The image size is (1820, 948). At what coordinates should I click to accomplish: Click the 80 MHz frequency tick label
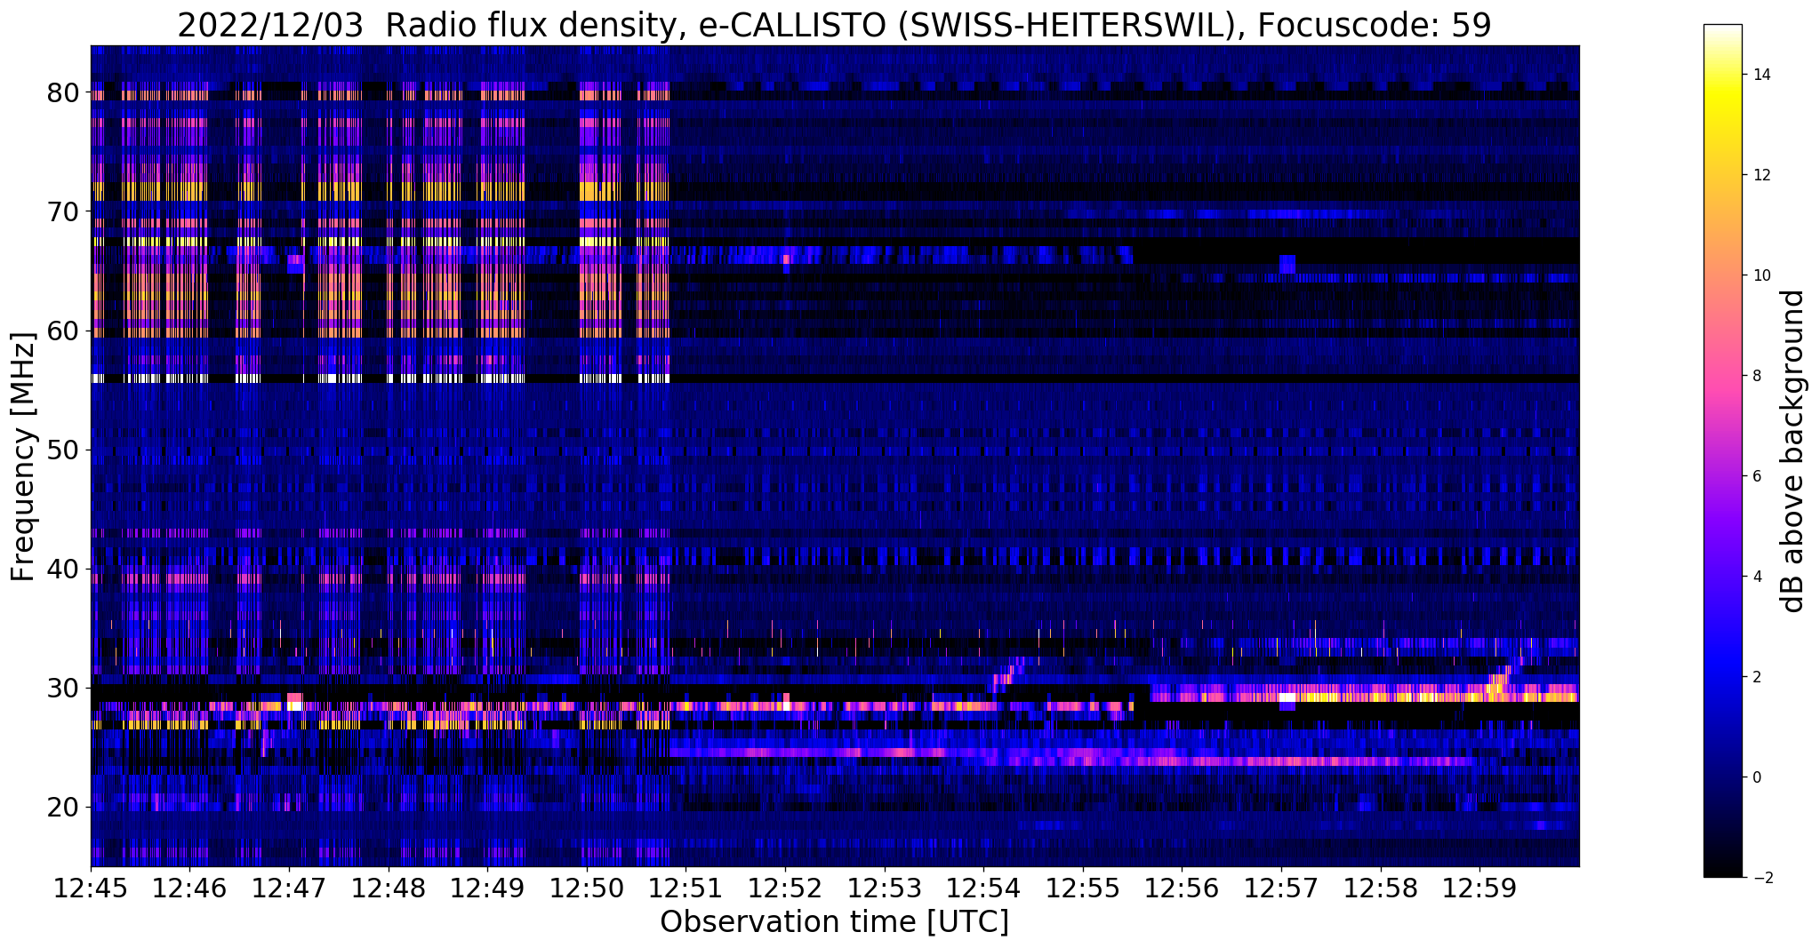(x=62, y=92)
